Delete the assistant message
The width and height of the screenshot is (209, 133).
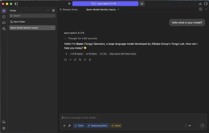click(x=90, y=60)
